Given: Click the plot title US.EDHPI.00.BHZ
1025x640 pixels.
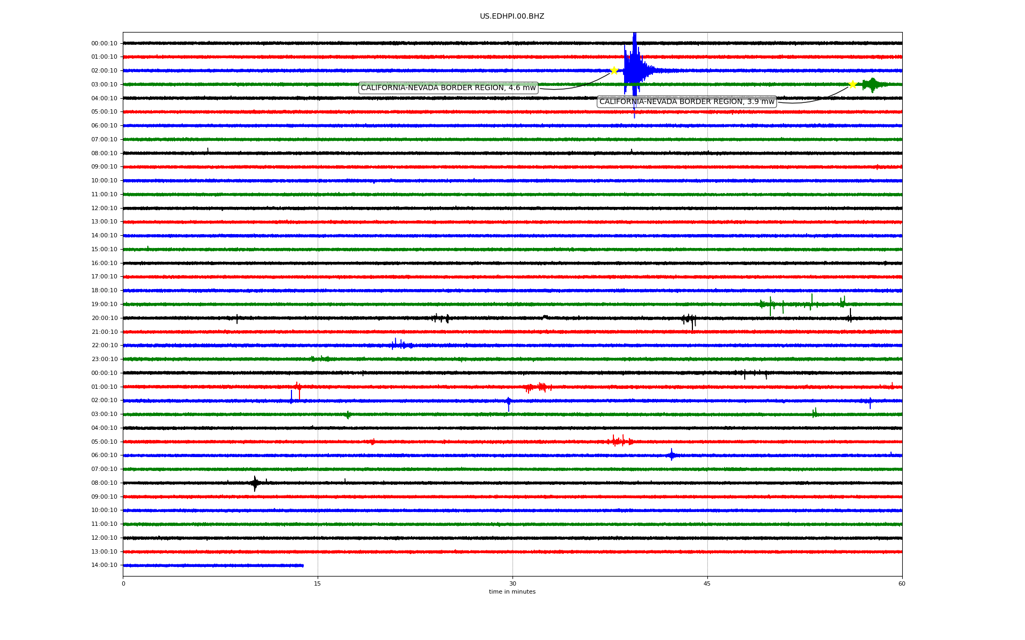Looking at the screenshot, I should (512, 17).
